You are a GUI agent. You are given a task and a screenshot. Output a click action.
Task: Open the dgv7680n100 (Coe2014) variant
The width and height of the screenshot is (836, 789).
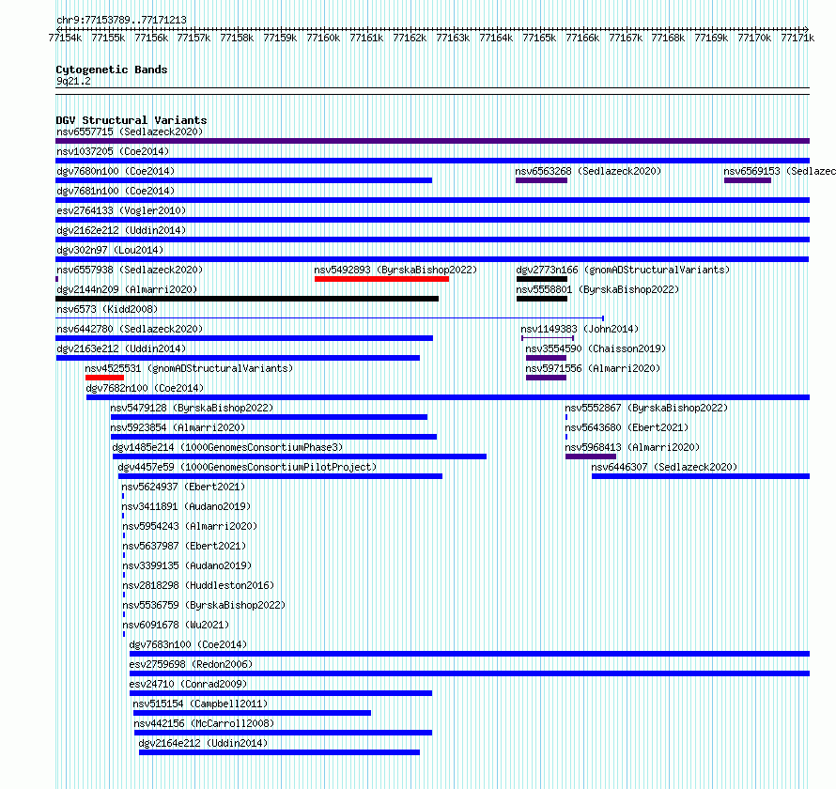click(116, 171)
